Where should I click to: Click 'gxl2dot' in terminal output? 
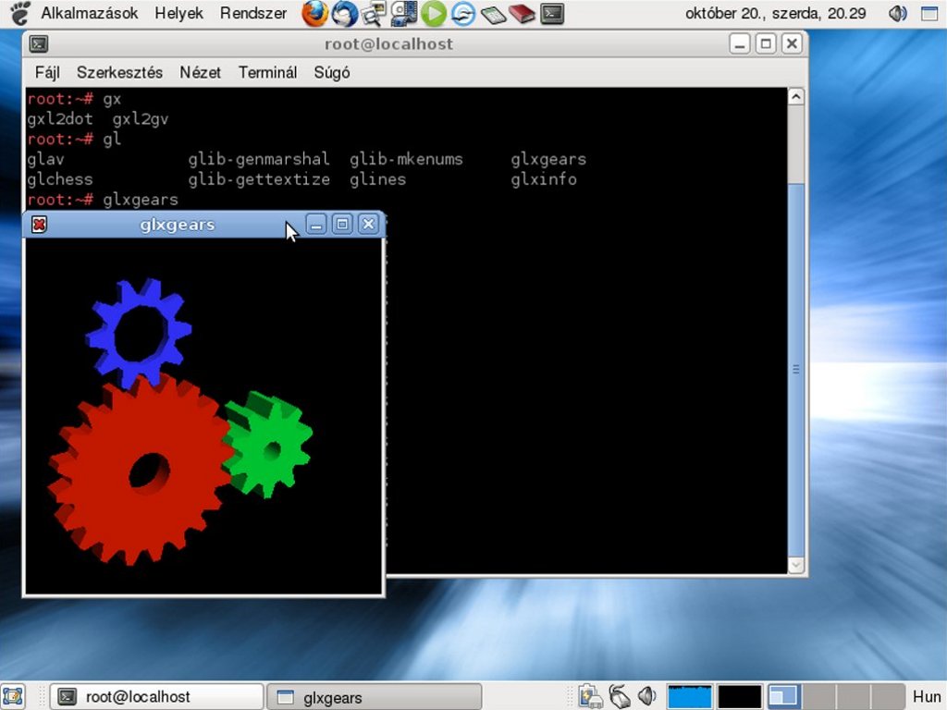click(x=60, y=119)
